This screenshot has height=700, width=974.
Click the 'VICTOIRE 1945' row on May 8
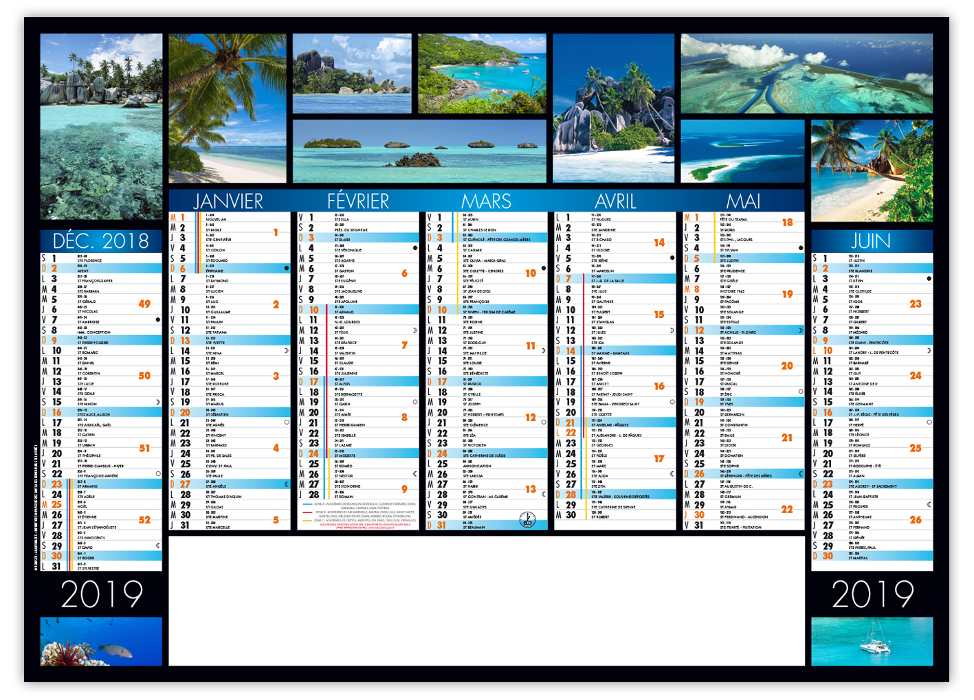tap(744, 289)
